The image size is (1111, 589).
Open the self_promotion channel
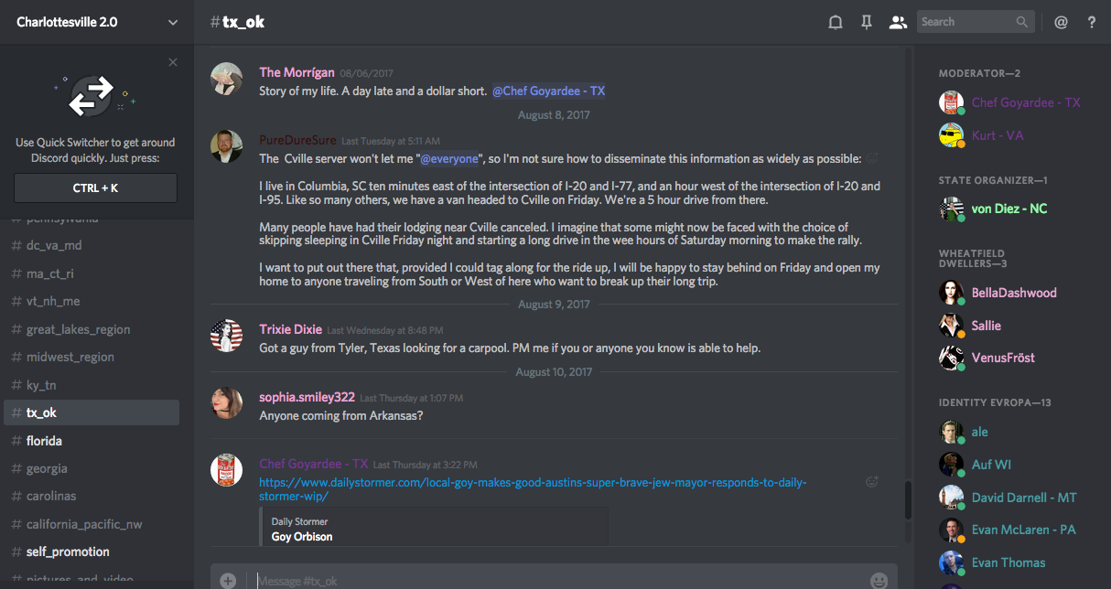[68, 552]
